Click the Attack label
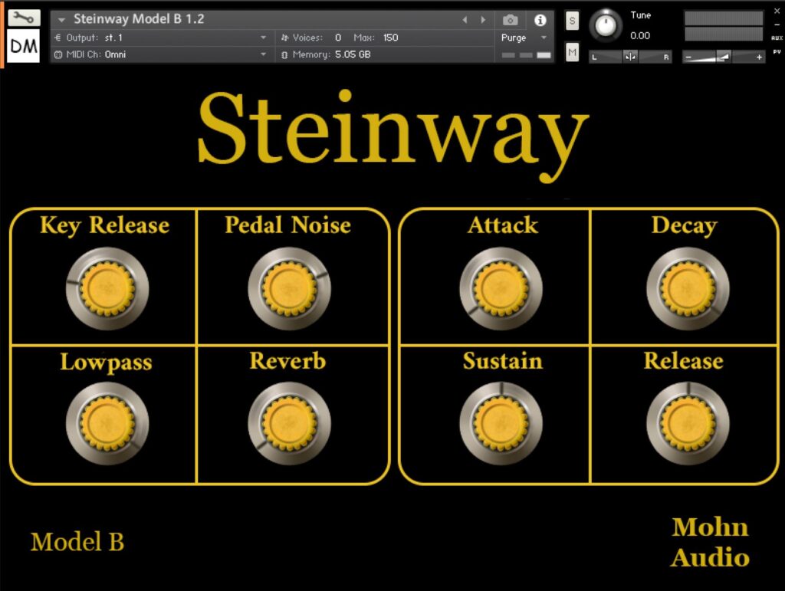785x591 pixels. click(503, 225)
